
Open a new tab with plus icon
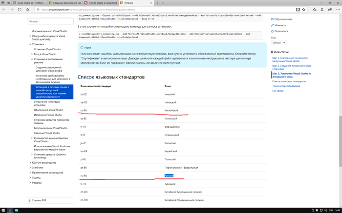(x=157, y=3)
